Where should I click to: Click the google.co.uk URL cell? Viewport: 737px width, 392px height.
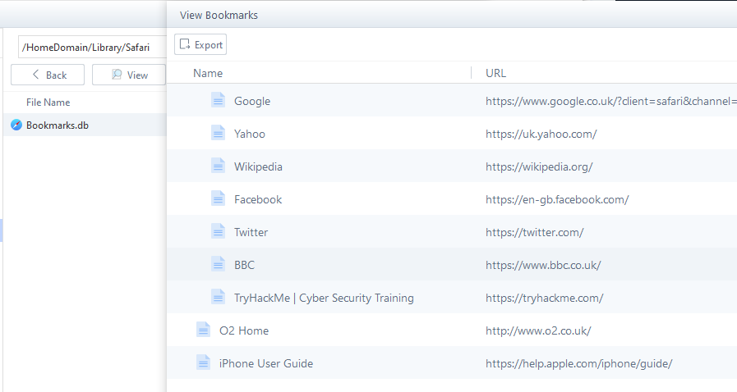[x=611, y=102]
